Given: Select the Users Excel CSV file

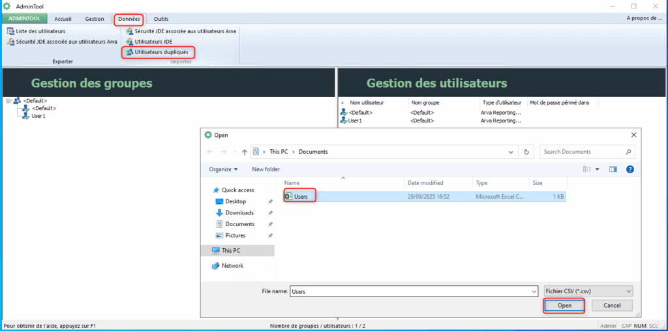Looking at the screenshot, I should [x=300, y=196].
